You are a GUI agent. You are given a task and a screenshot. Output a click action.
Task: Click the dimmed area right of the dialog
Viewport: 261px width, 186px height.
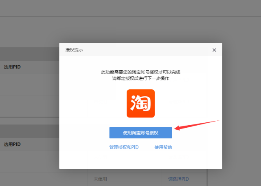pos(240,82)
